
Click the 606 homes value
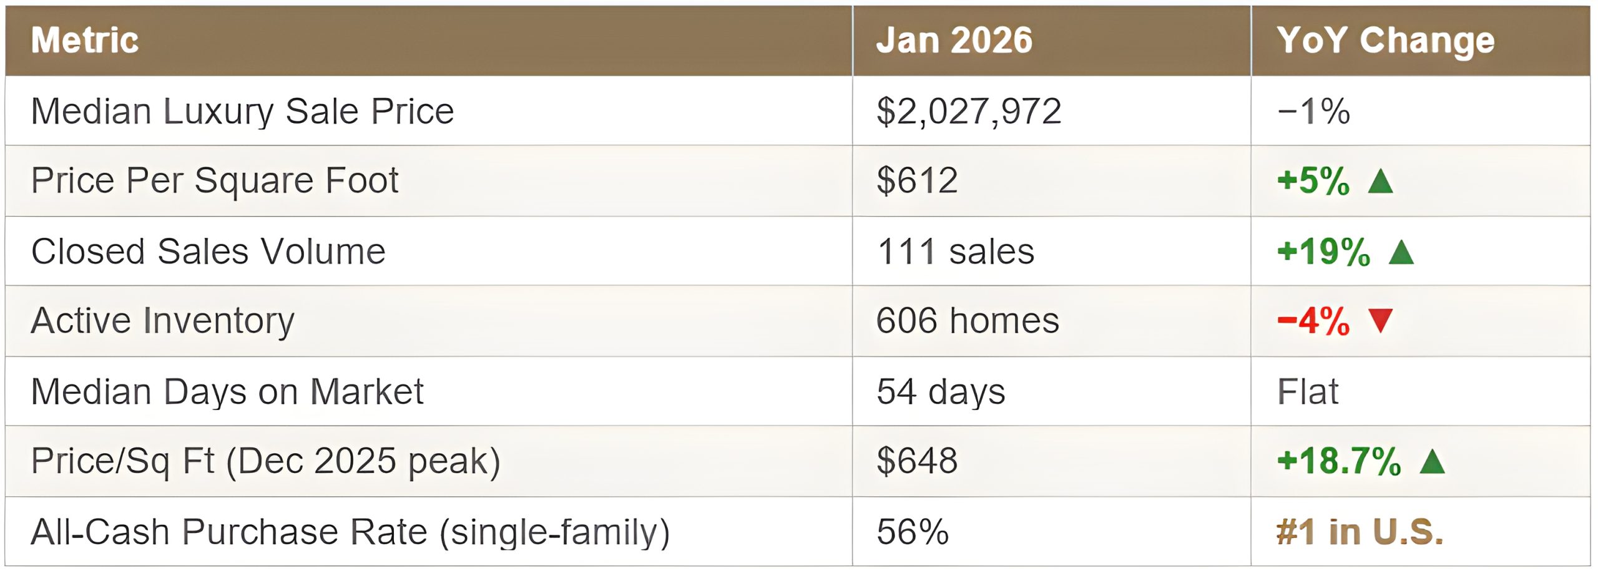click(967, 321)
